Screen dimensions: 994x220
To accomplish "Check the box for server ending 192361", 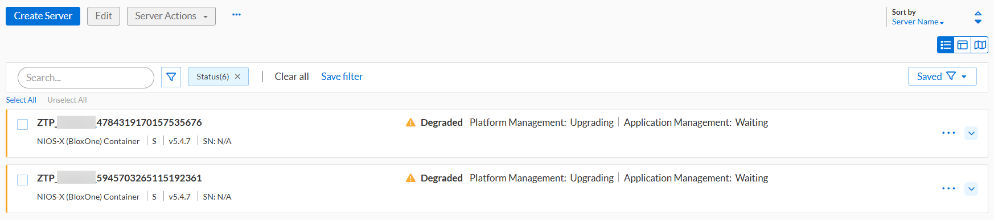I will pos(23,180).
